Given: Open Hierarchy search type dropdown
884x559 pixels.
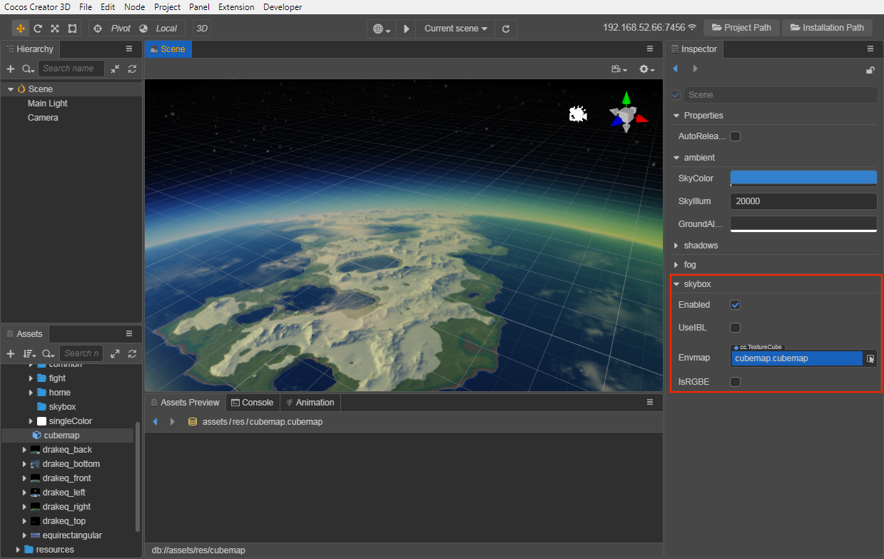Looking at the screenshot, I should point(28,69).
